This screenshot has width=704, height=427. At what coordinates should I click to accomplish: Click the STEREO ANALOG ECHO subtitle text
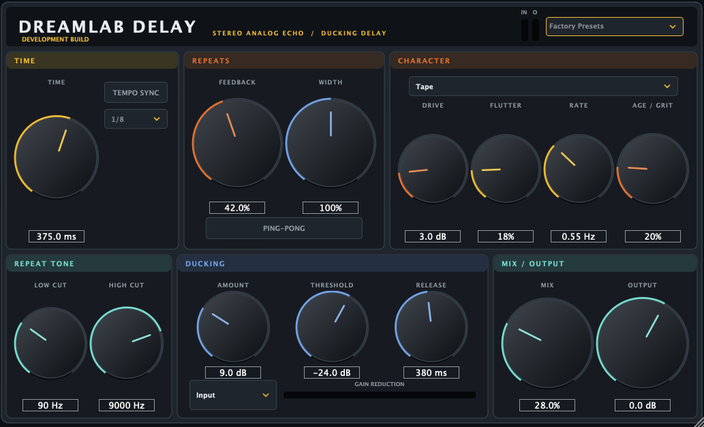[258, 33]
